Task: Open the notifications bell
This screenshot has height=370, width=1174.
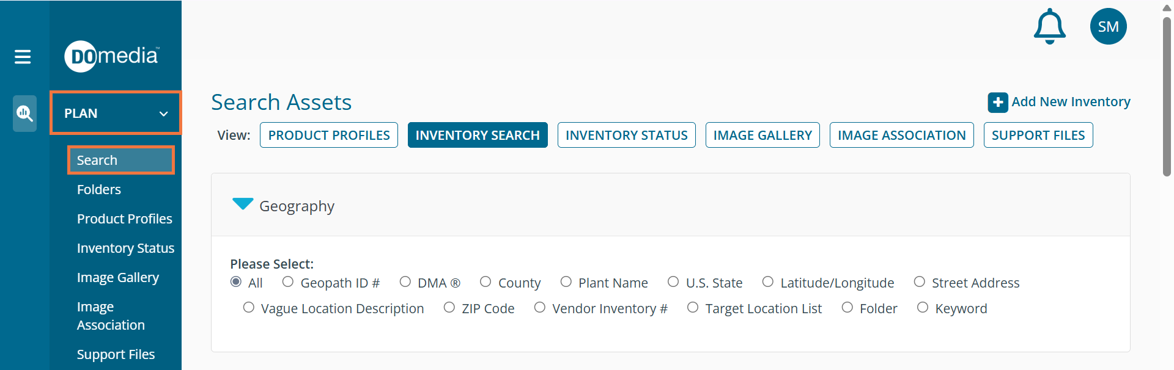Action: 1049,26
